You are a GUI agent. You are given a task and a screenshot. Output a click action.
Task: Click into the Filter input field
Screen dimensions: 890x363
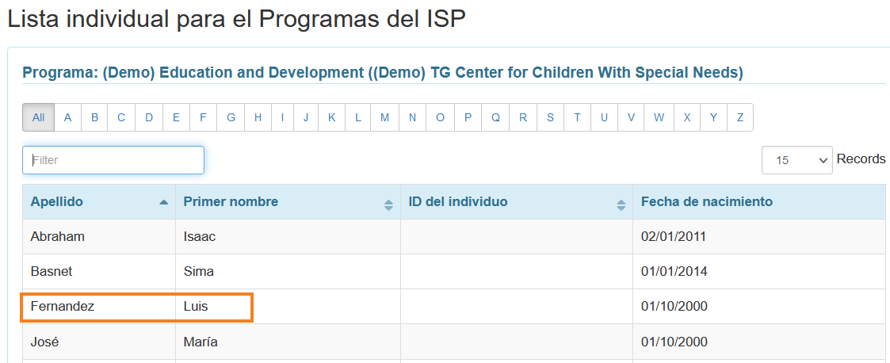[x=113, y=160]
